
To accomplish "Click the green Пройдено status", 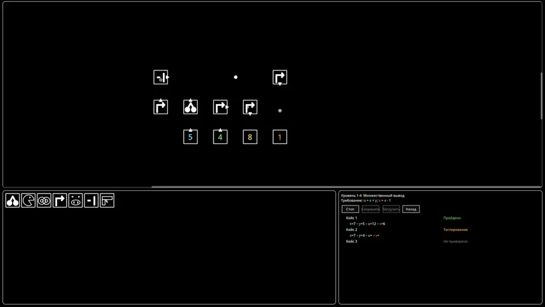I will pos(452,218).
